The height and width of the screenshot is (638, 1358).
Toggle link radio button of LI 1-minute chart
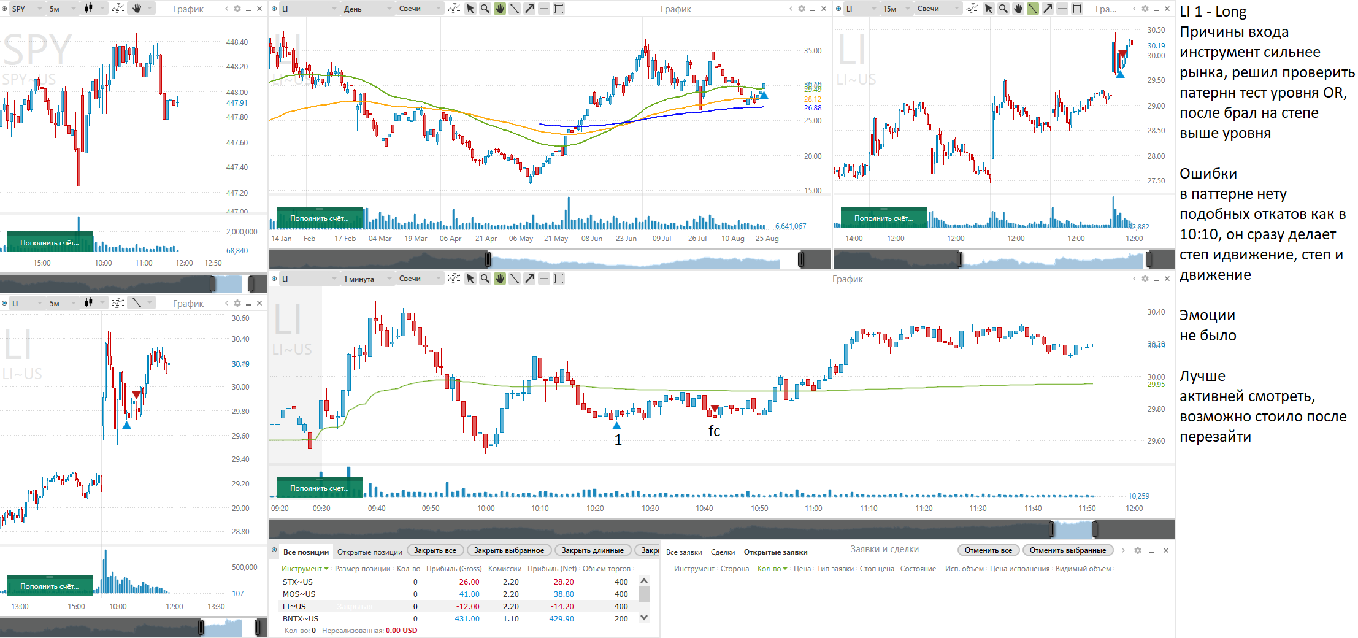click(x=274, y=279)
